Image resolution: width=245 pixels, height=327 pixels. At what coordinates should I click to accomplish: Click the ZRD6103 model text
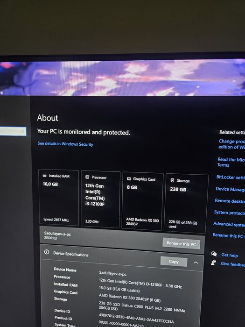(x=50, y=238)
